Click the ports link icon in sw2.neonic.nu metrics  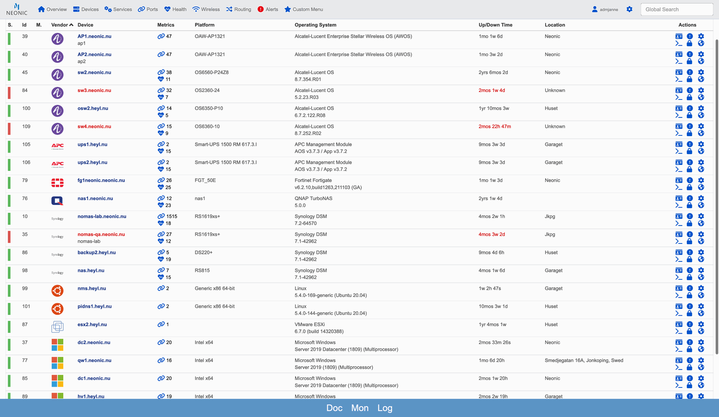tap(161, 72)
